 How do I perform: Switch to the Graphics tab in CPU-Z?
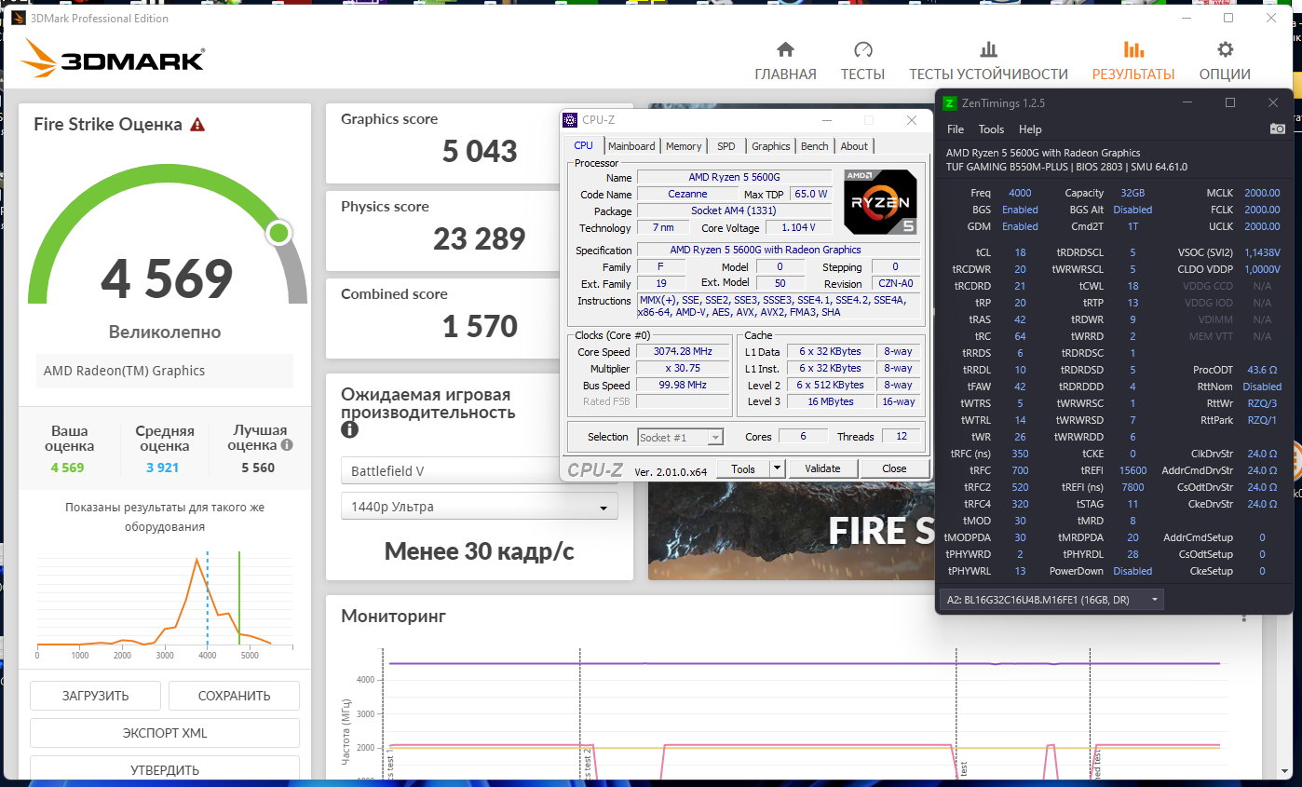pos(771,146)
